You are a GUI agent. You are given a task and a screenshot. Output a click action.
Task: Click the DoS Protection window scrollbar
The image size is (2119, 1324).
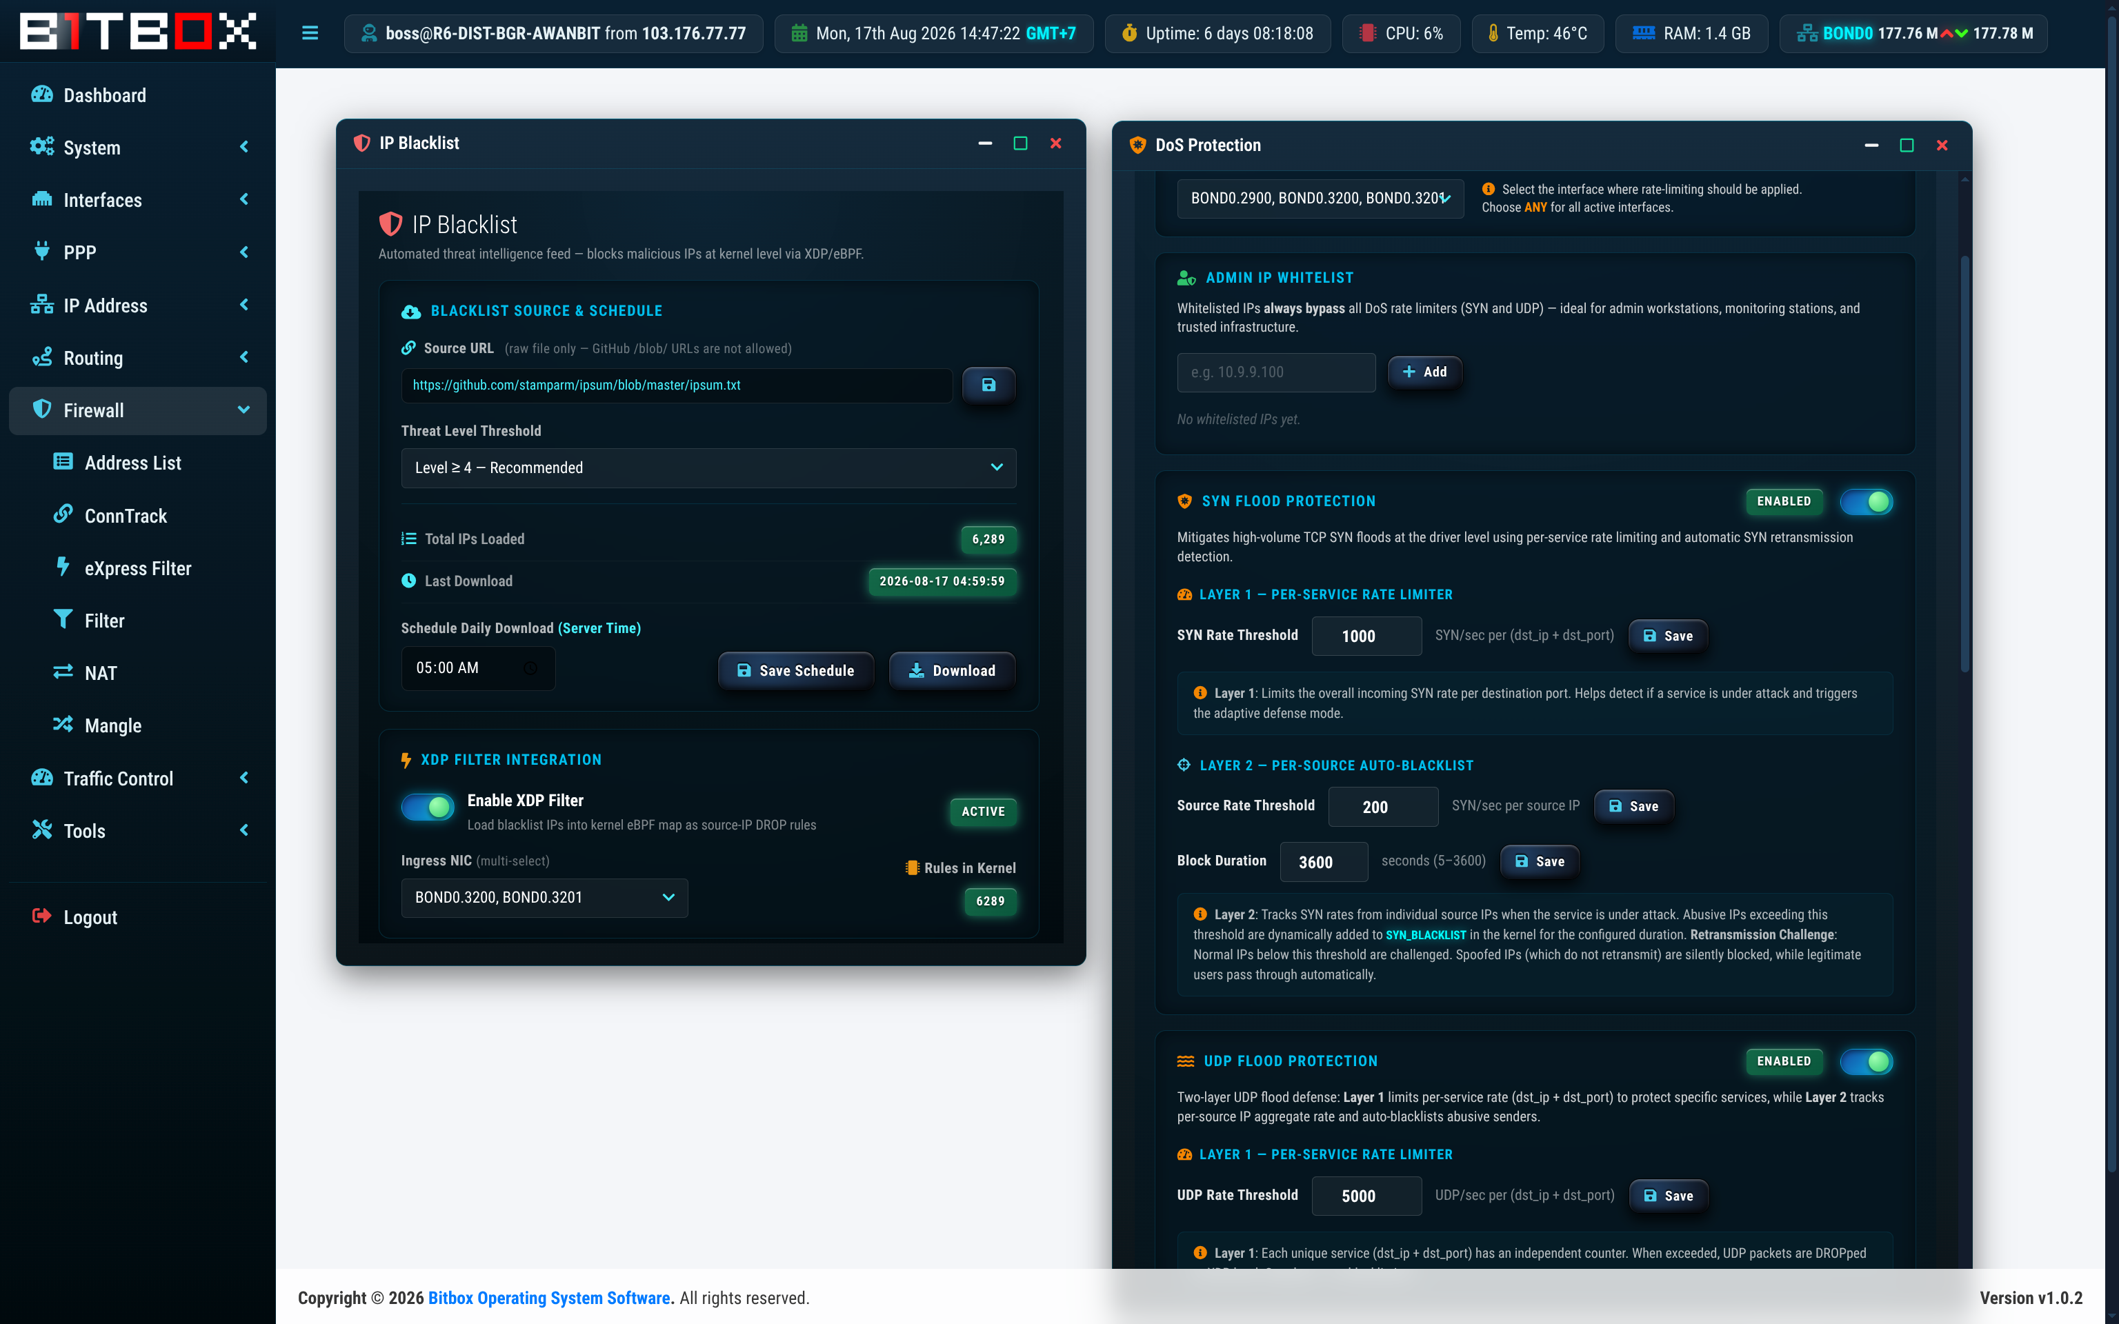[x=1964, y=464]
